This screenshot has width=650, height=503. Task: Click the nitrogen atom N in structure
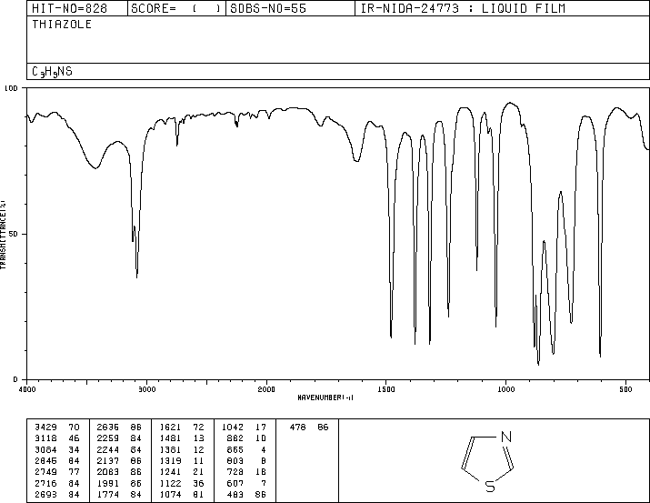coord(506,438)
